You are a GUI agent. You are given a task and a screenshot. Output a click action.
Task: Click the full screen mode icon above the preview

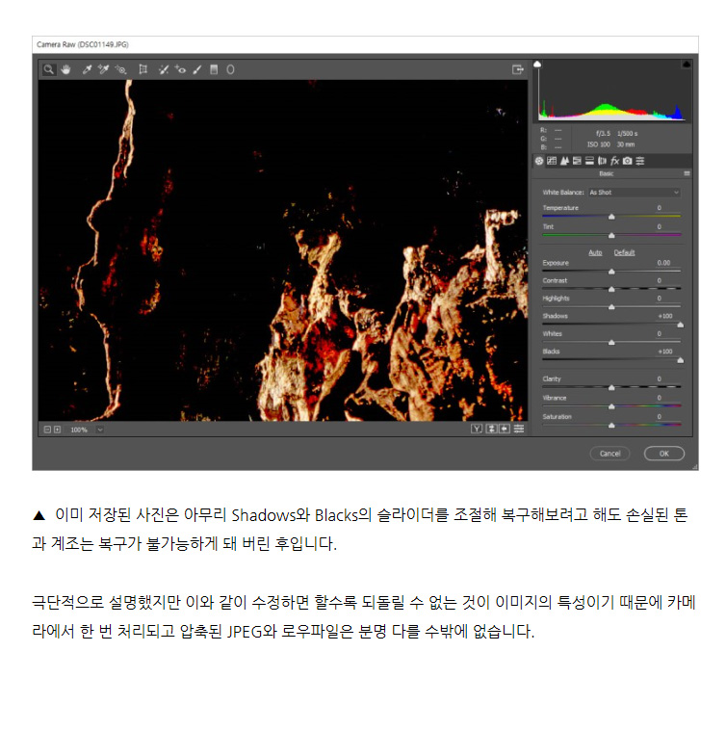[517, 70]
